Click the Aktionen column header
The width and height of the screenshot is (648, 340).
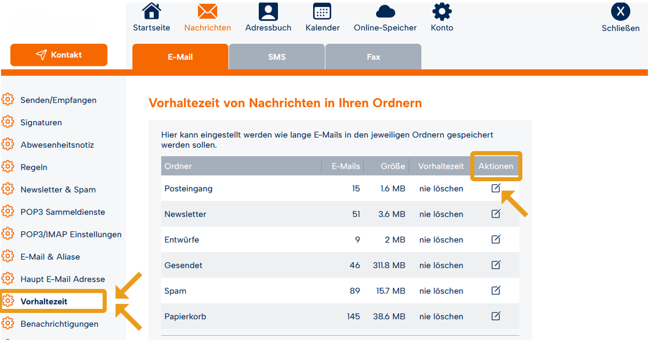point(496,166)
